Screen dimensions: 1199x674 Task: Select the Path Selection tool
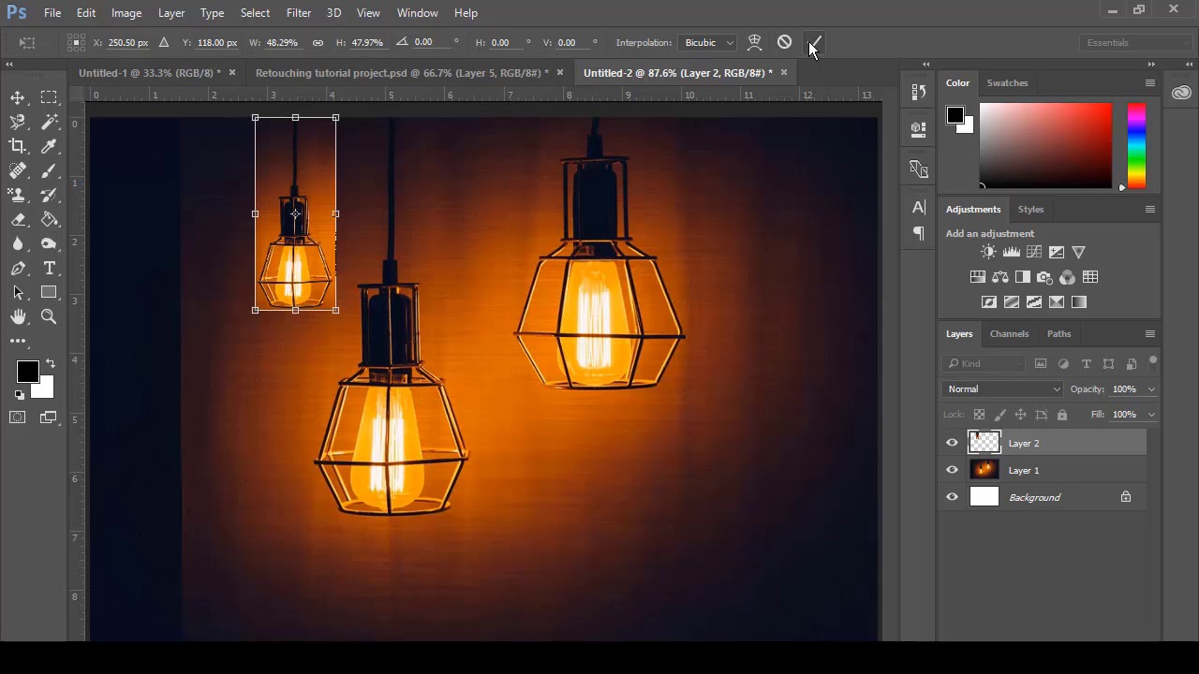pos(18,292)
